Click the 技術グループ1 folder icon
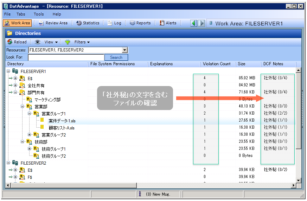The width and height of the screenshot is (307, 201). pos(36,149)
